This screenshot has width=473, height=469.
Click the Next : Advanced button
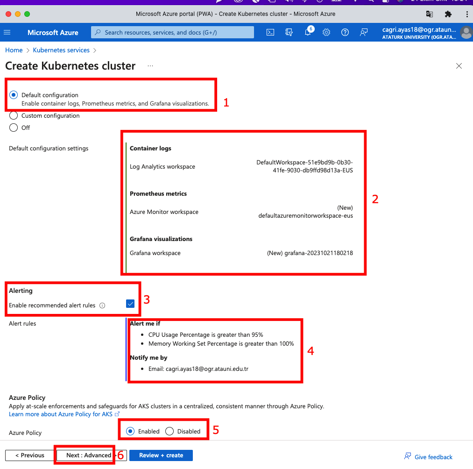[89, 455]
